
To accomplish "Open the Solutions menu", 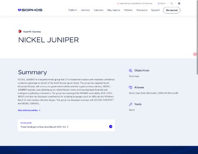I will coord(99,10).
